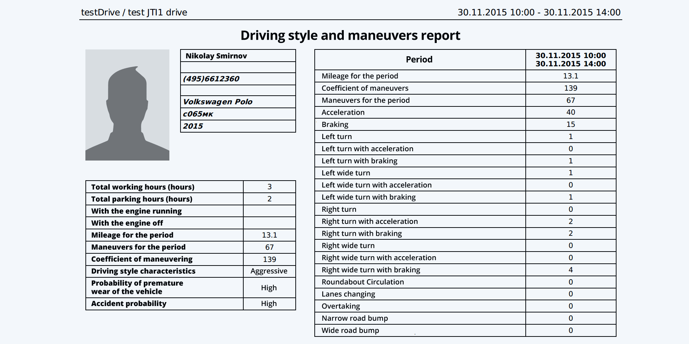Click 'Left wide turn with acceleration' row
The image size is (689, 344).
[x=465, y=185]
